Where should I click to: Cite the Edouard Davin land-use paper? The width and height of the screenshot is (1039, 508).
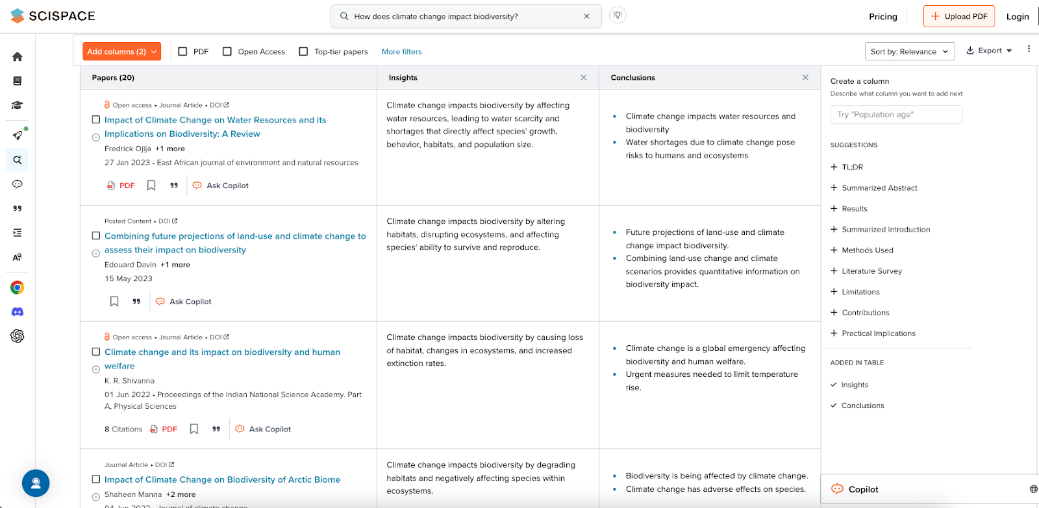point(136,302)
